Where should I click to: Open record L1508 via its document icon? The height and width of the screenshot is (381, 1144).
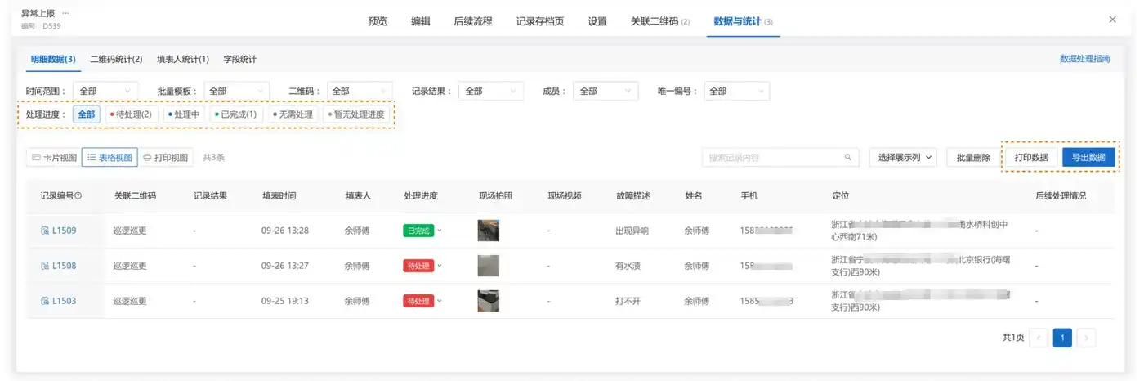(x=45, y=266)
